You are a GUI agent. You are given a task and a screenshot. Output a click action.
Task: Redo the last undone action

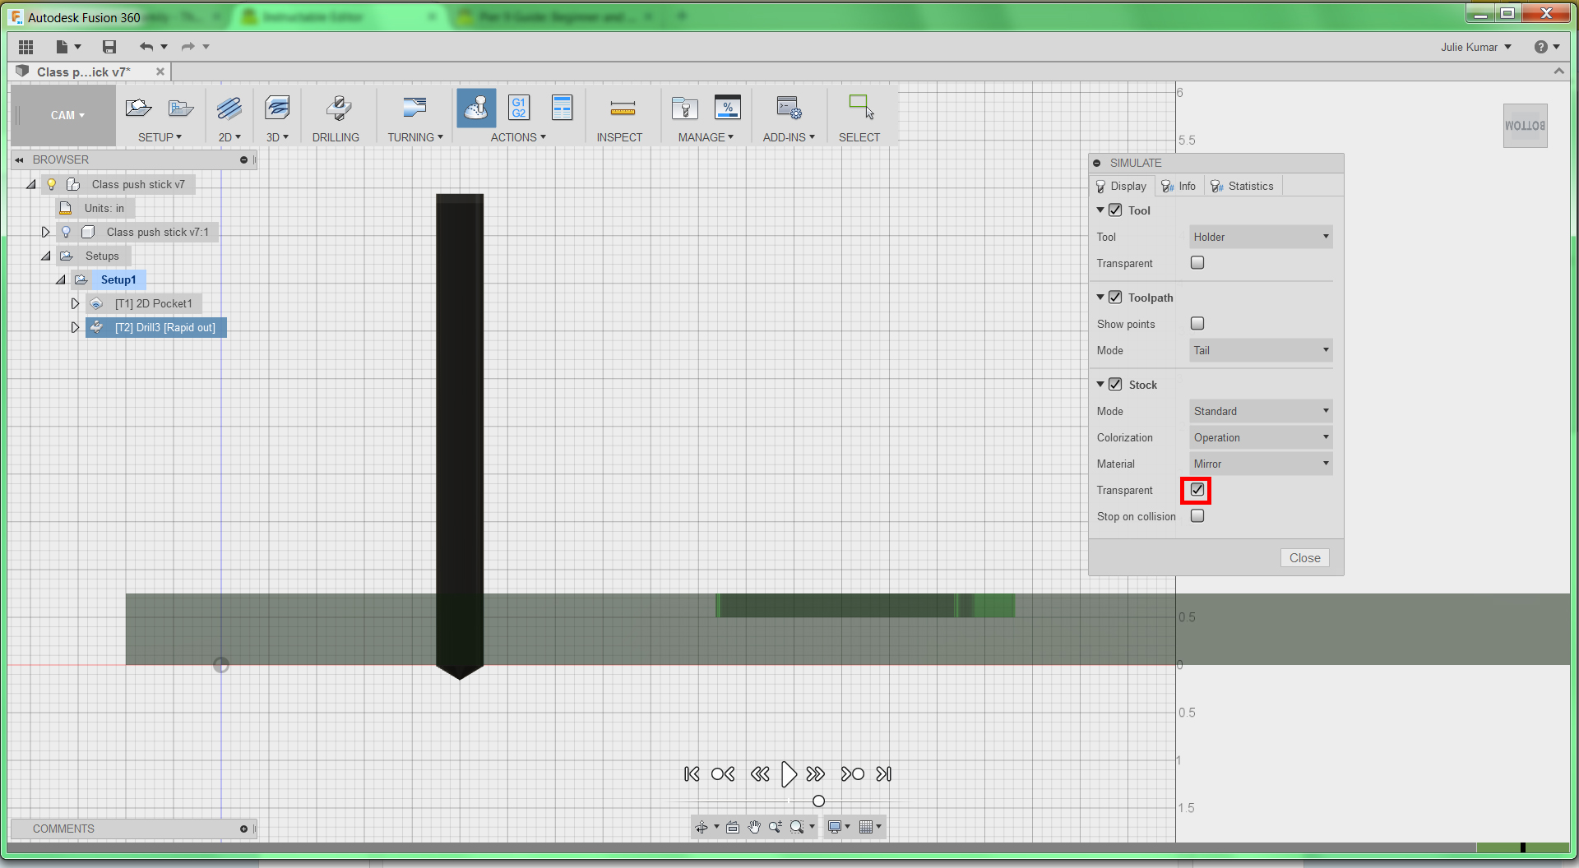[x=188, y=47]
